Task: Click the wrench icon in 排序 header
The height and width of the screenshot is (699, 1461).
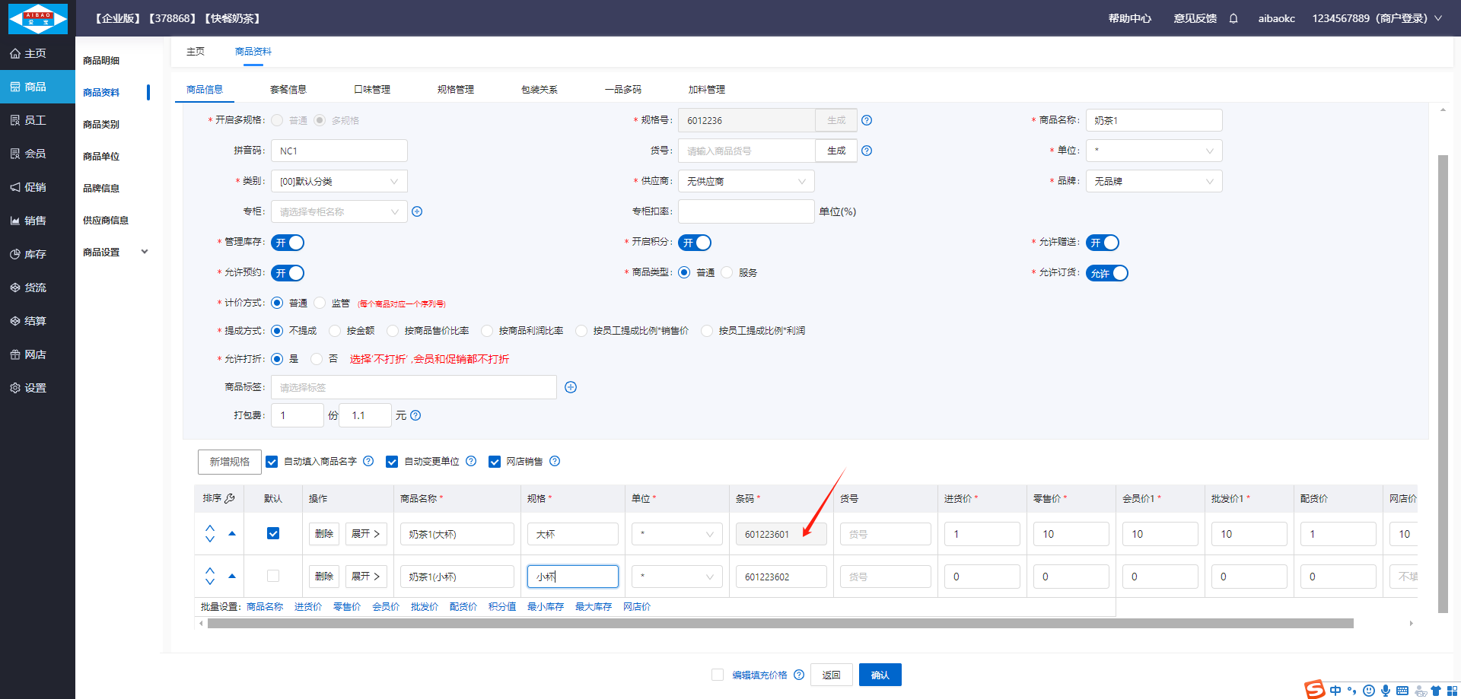Action: 230,498
